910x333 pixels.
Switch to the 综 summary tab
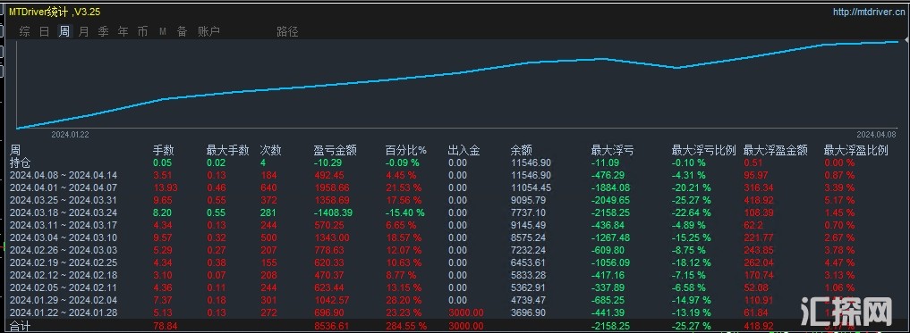pyautogui.click(x=24, y=31)
